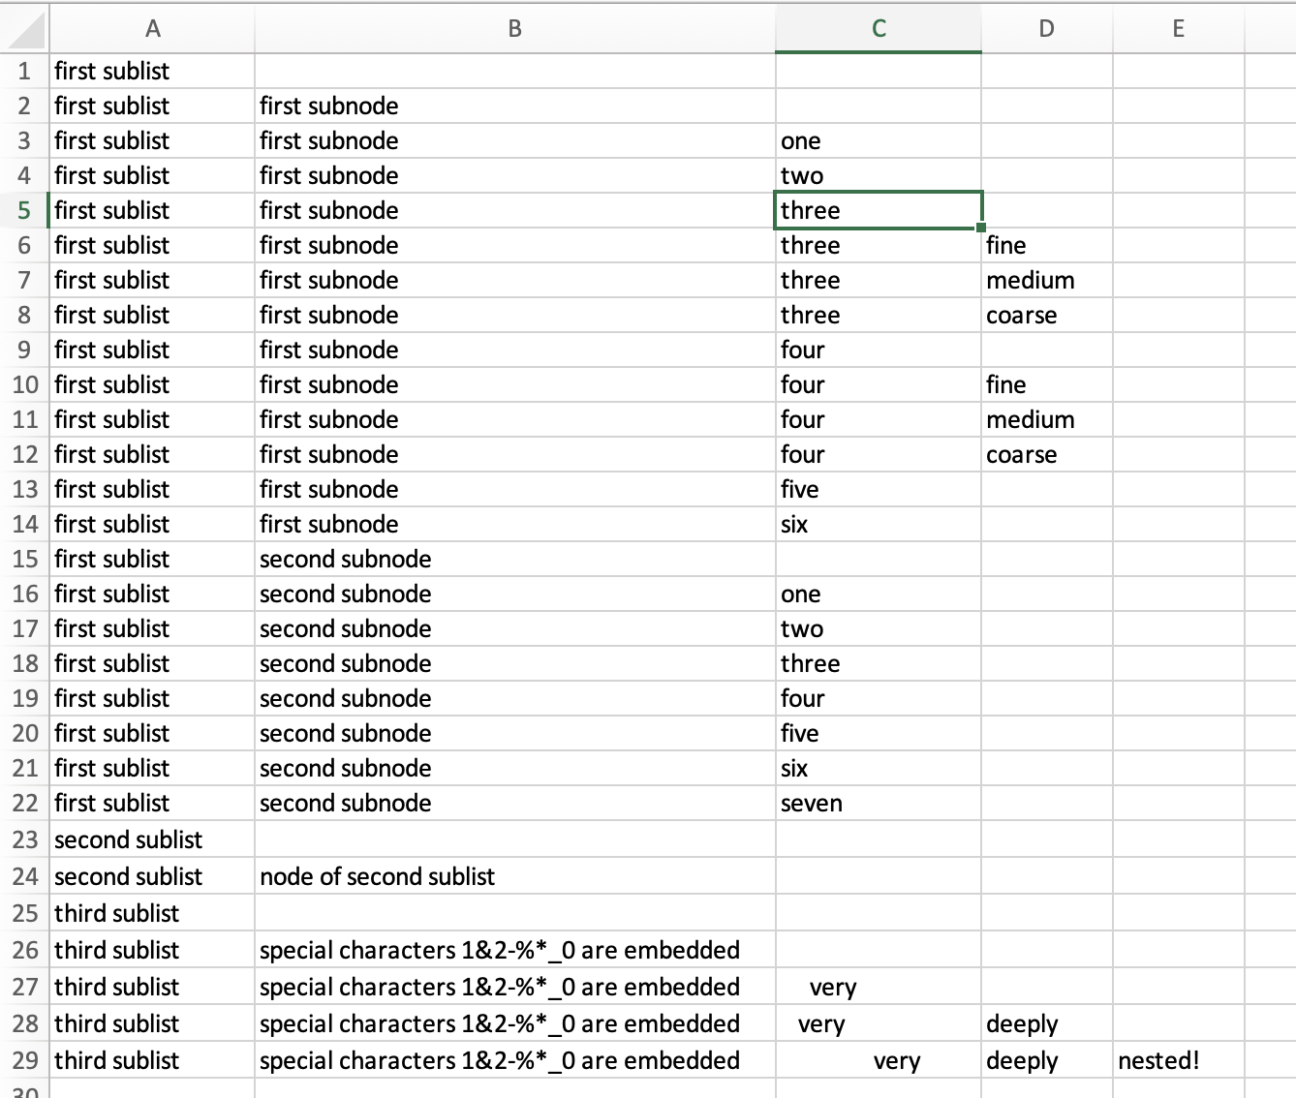Click cell A1 'first sublist'

click(x=152, y=71)
